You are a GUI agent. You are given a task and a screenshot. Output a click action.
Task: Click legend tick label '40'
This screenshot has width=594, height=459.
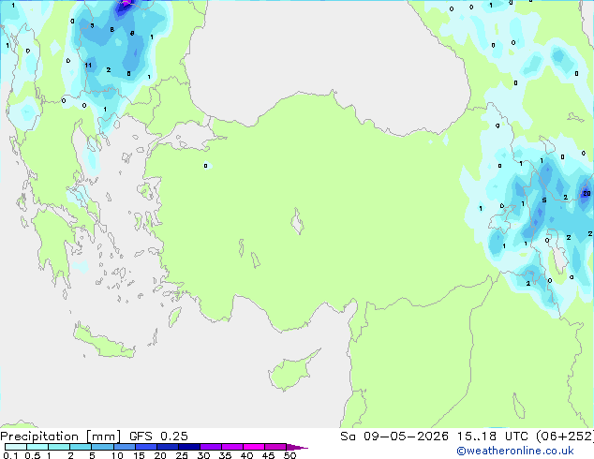tap(246, 455)
